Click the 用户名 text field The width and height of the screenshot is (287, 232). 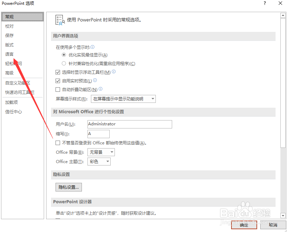coord(130,124)
